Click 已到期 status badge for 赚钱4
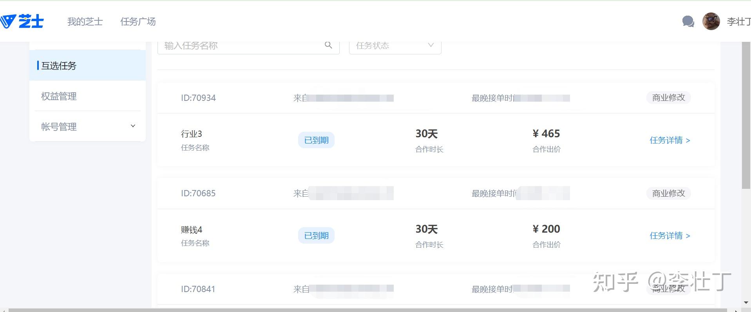This screenshot has width=751, height=312. pyautogui.click(x=316, y=236)
